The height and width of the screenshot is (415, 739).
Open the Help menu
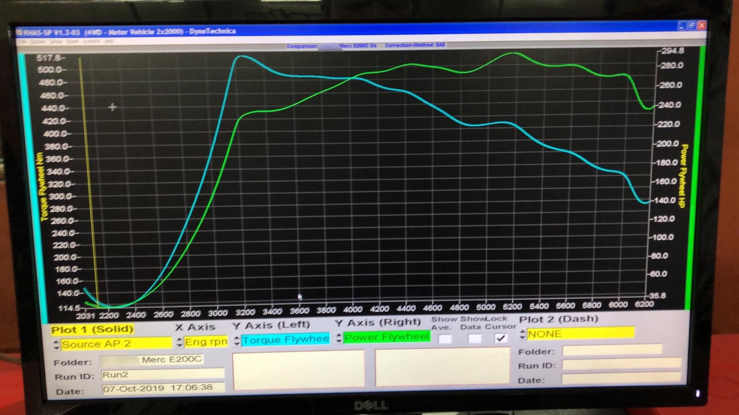(108, 41)
